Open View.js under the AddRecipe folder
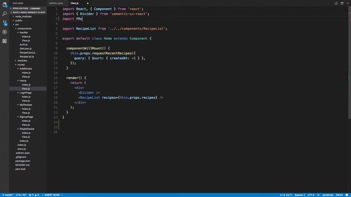351x197 pixels. 26,77
